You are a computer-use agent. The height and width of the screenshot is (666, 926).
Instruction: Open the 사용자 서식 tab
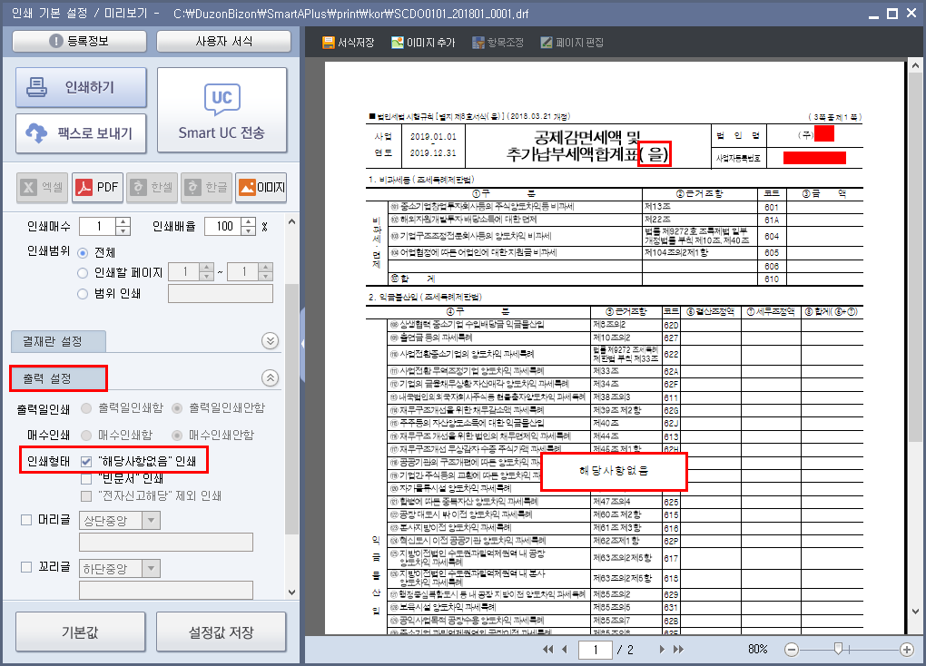coord(223,42)
